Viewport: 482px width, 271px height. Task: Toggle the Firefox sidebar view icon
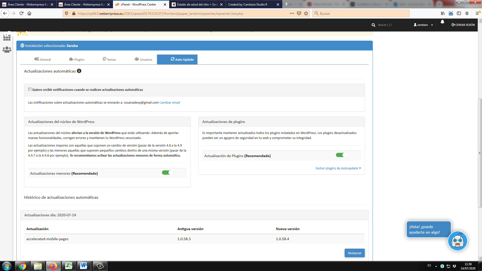point(459,13)
